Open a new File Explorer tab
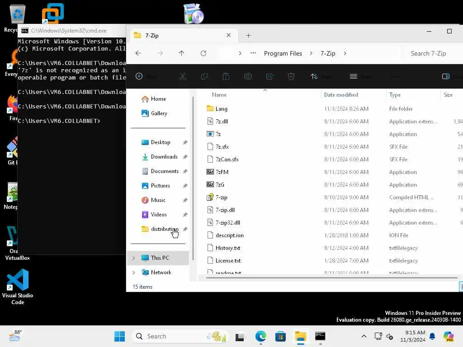This screenshot has height=347, width=463. coord(248,35)
